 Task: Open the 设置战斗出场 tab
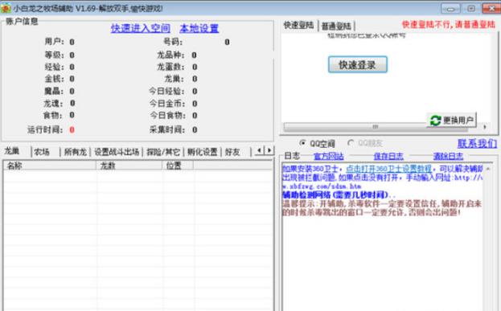(x=117, y=152)
